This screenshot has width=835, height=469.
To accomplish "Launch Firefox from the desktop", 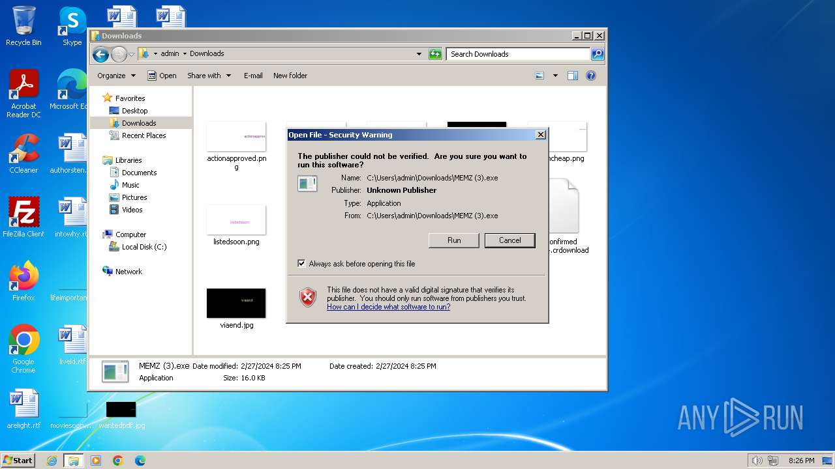I will tap(23, 281).
